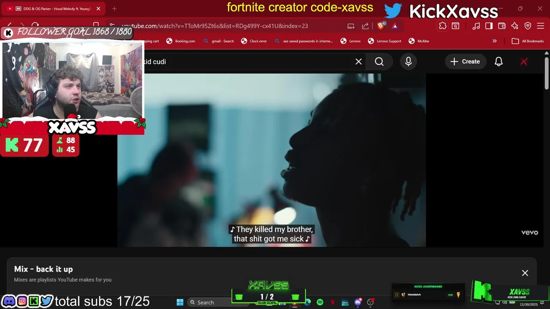Open the Lenovo bookmark
This screenshot has width=550, height=309.
tap(351, 41)
